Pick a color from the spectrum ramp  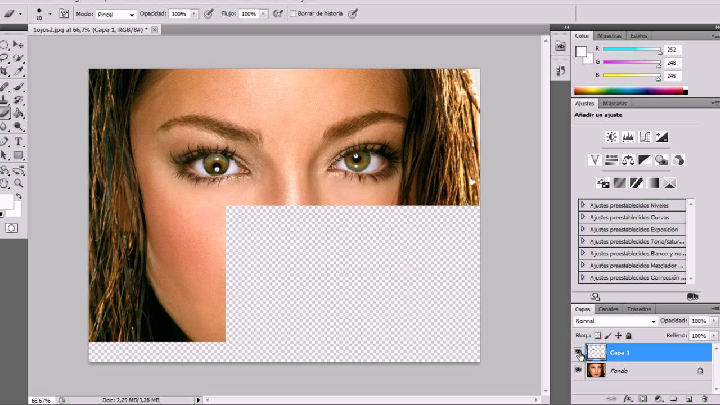click(631, 91)
